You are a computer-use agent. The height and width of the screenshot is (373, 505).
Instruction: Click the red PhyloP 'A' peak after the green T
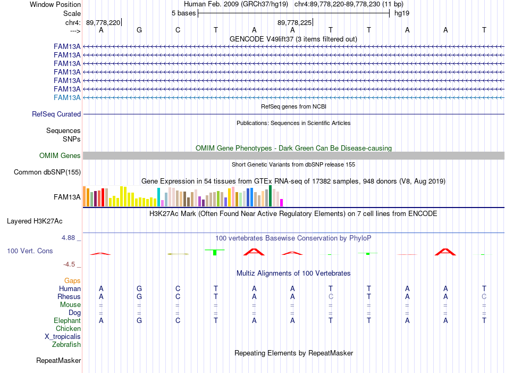click(254, 252)
